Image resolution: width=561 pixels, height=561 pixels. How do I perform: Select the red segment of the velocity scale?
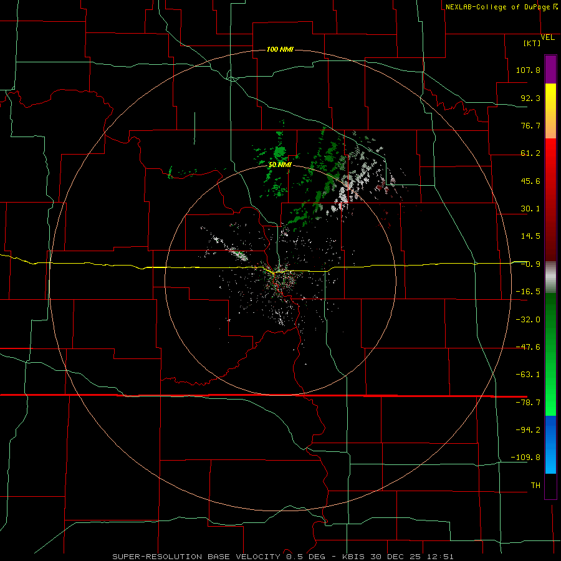coord(550,199)
